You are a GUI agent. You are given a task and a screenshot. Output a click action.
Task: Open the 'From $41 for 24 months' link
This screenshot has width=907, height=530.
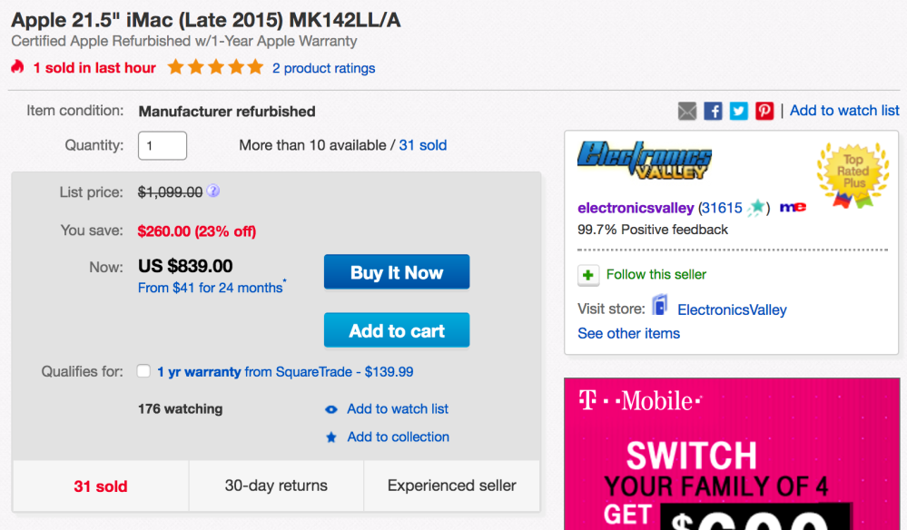tap(211, 288)
